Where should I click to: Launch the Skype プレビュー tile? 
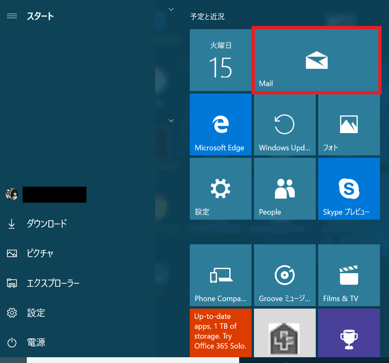349,189
